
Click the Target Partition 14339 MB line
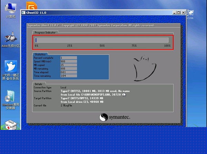coord(82,98)
